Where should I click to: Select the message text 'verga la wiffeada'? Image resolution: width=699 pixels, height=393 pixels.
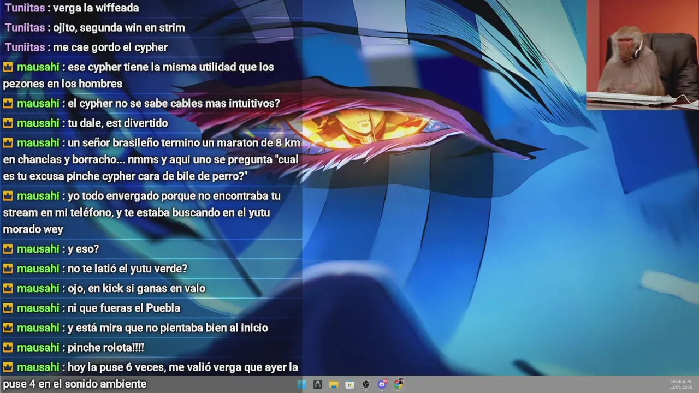tap(96, 8)
